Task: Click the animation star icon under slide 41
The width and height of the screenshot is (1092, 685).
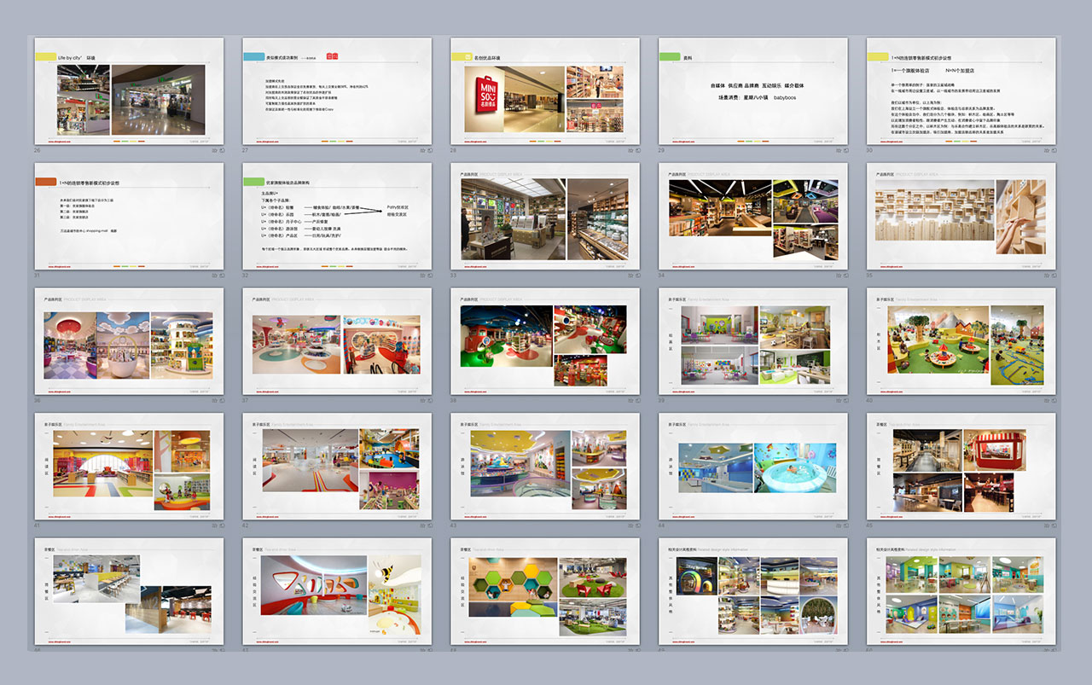Action: pyautogui.click(x=213, y=525)
